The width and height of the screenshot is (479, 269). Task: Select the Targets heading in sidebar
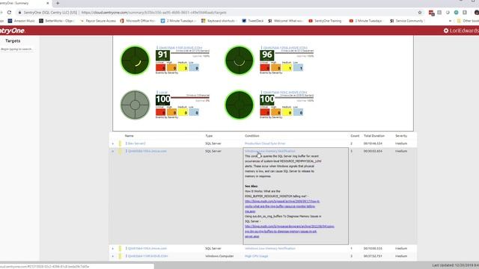pyautogui.click(x=13, y=41)
